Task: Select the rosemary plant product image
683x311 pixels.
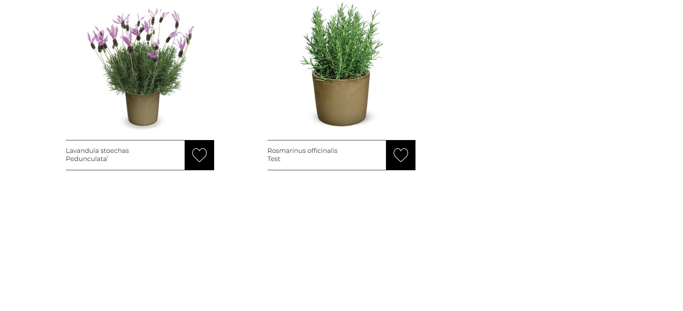Action: pos(341,65)
